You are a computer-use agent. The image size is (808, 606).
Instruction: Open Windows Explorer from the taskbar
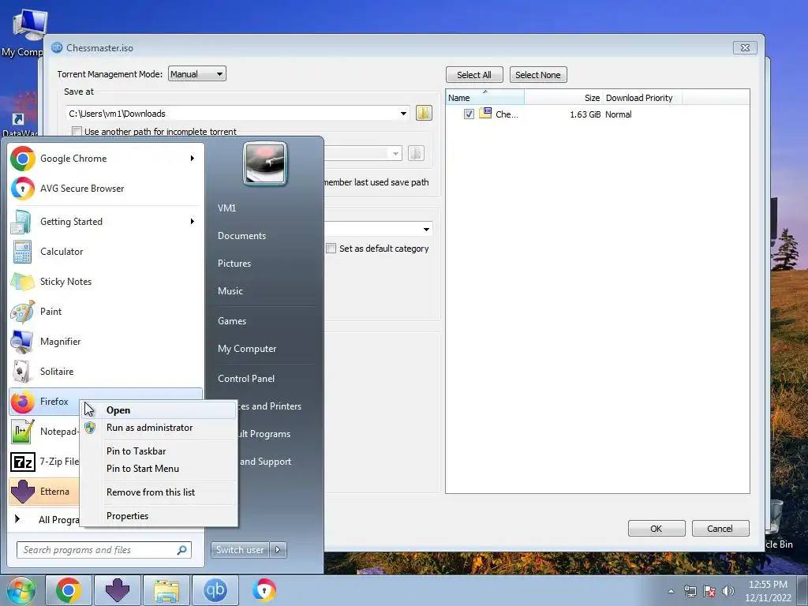tap(166, 590)
